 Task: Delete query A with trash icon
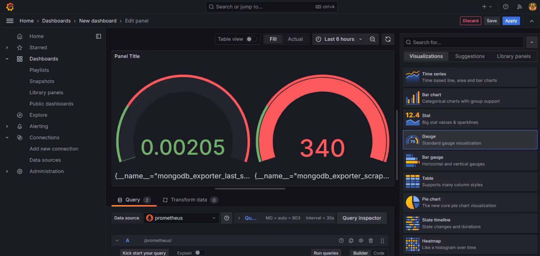371,241
